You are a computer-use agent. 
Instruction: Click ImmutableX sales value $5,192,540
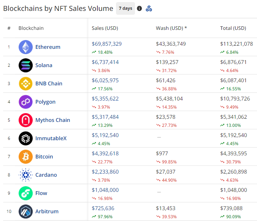105,135
